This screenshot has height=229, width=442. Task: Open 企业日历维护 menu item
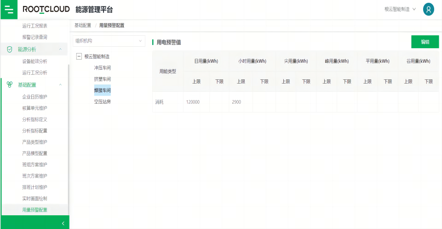coord(34,97)
